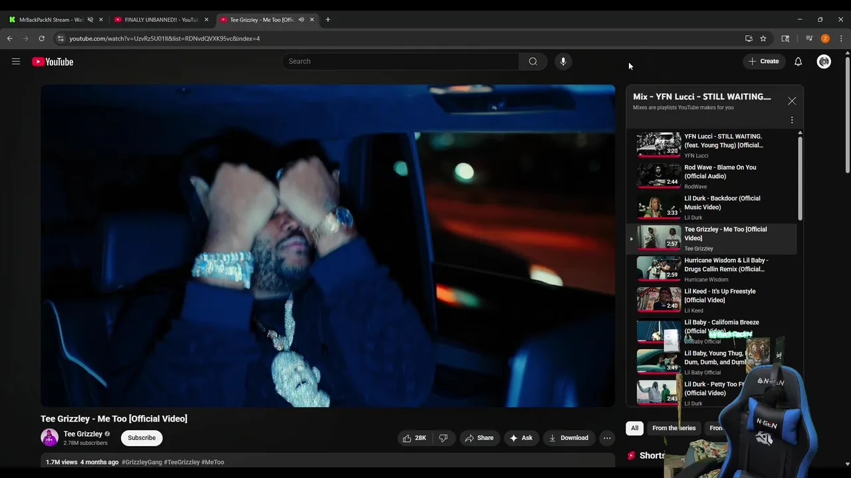The width and height of the screenshot is (851, 478).
Task: Open Chrome three-dot menu
Action: point(841,39)
